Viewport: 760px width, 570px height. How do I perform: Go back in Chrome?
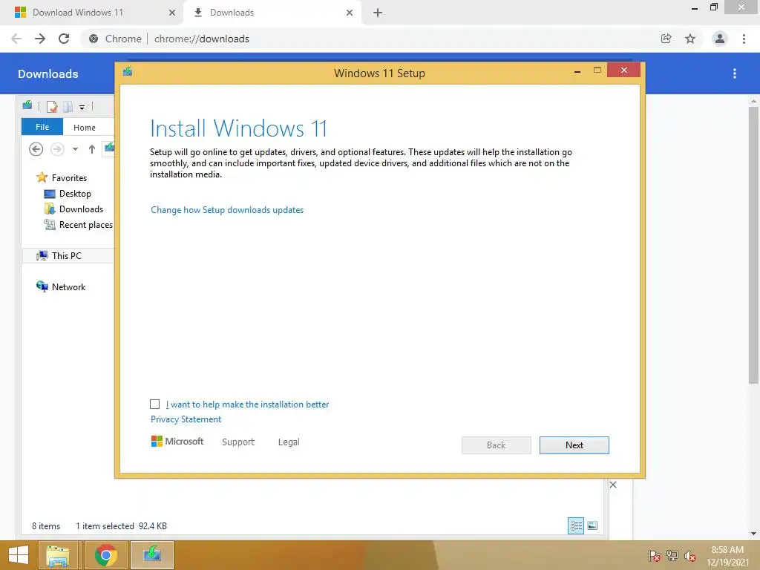(x=16, y=39)
